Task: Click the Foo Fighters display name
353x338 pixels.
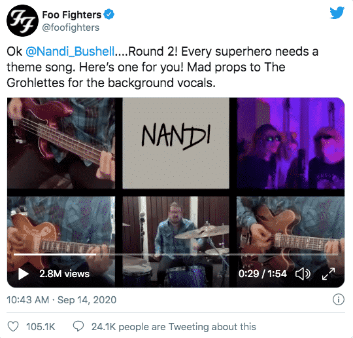Action: 72,15
